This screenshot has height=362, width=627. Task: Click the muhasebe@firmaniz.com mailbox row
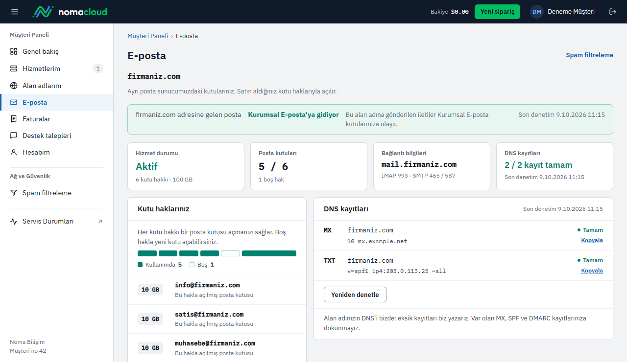217,348
